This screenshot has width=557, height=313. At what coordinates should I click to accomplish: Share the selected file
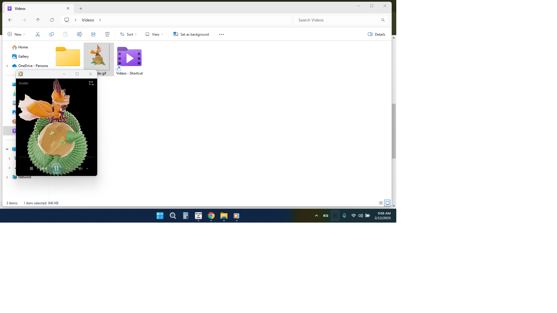point(93,34)
